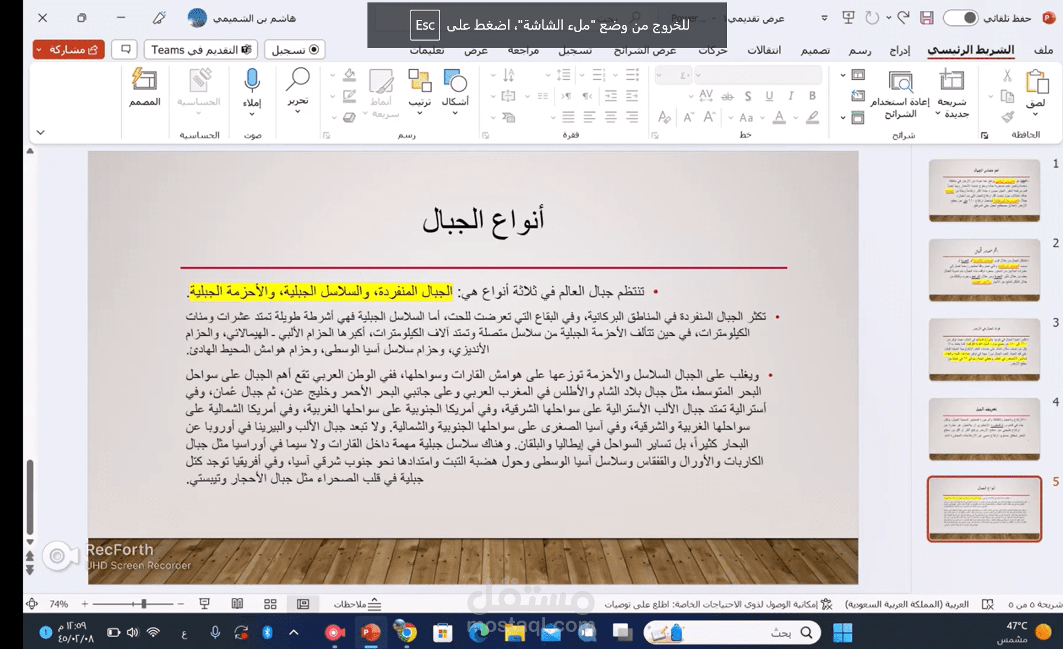
Task: Select slide 1 thumbnail
Action: click(x=984, y=190)
